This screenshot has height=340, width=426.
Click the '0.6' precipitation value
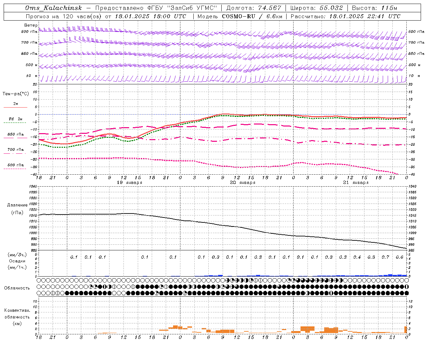click(x=399, y=257)
